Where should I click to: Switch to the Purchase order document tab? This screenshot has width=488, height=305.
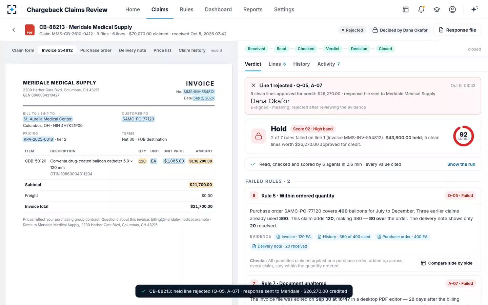[x=96, y=50]
